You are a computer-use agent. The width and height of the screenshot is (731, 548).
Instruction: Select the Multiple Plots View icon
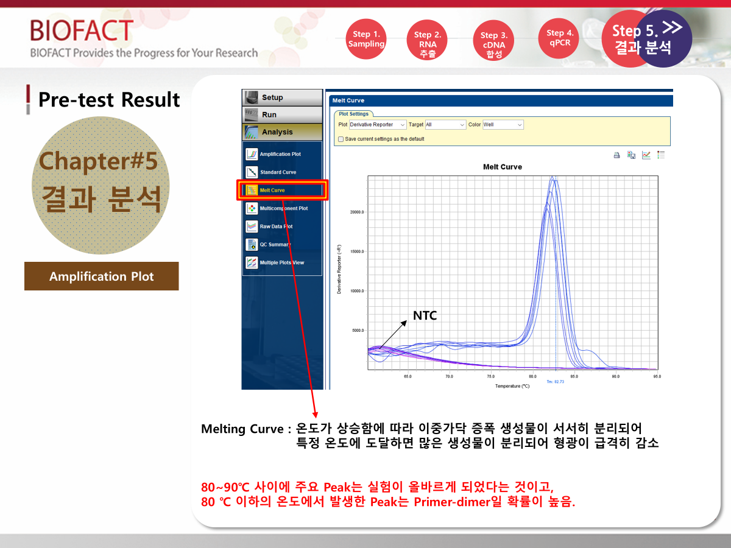[251, 263]
